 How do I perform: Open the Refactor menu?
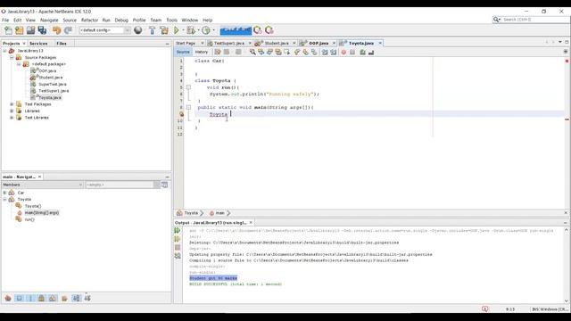[x=89, y=20]
